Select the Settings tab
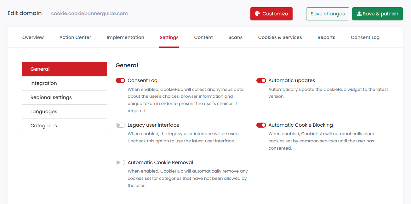411x204 pixels. (169, 37)
